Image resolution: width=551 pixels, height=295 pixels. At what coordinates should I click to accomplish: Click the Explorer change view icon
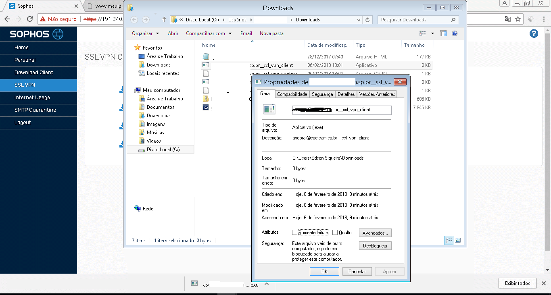click(x=422, y=33)
